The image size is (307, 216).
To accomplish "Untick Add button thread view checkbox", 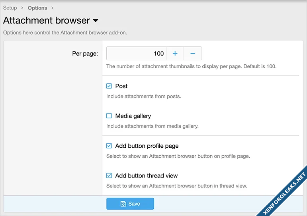I will 109,175.
